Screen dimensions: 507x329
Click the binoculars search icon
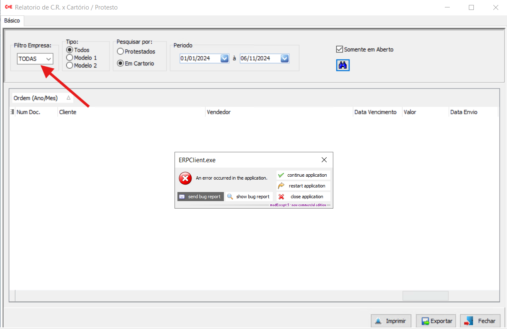click(343, 65)
